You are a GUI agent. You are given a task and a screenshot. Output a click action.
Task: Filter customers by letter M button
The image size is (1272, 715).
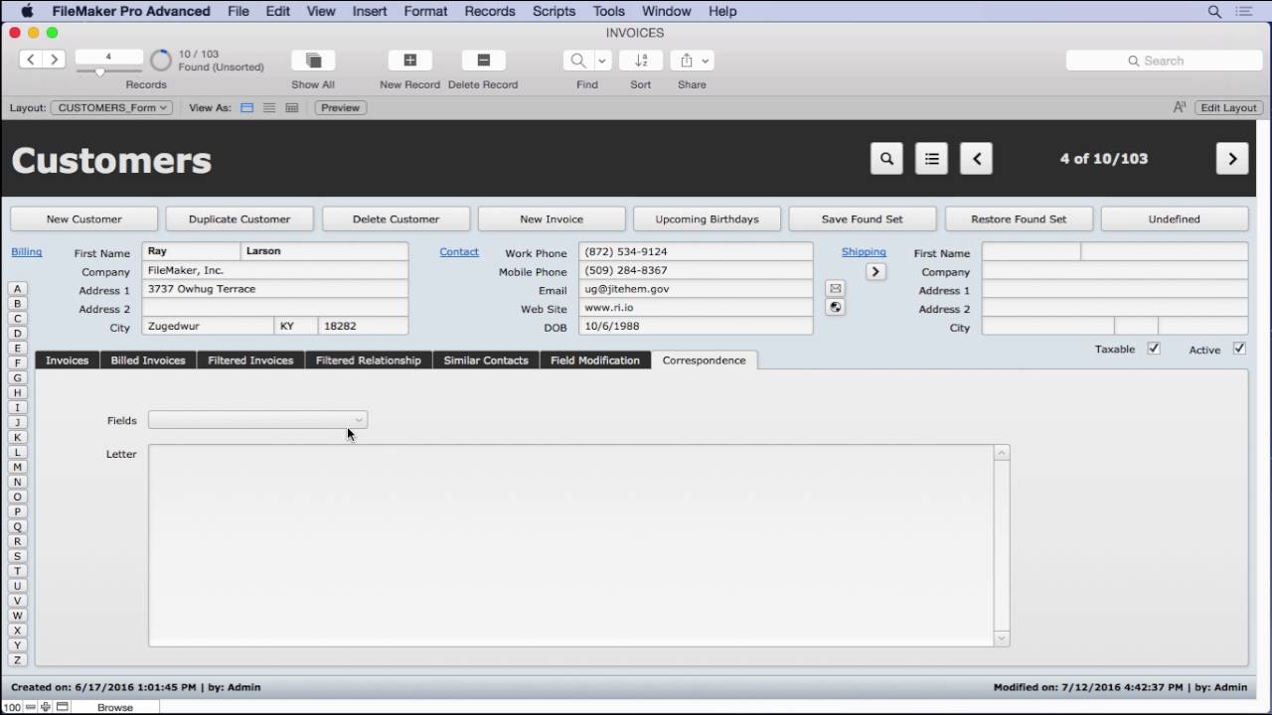tap(17, 467)
